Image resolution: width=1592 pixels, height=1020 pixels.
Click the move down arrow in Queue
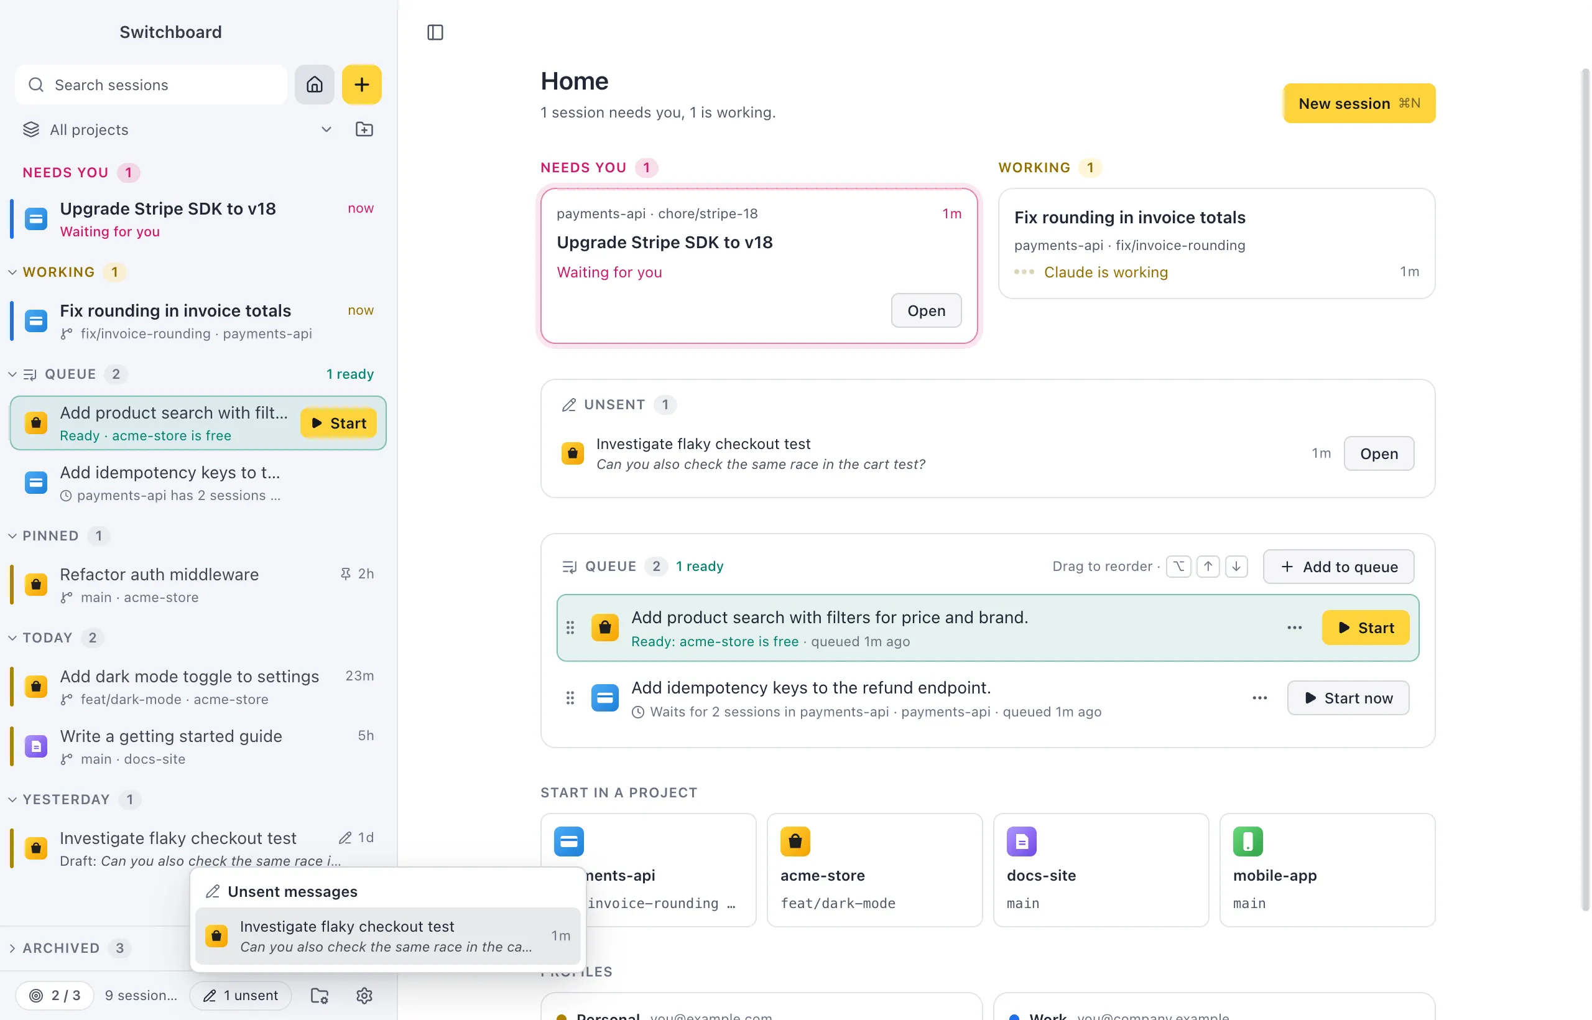(x=1236, y=567)
